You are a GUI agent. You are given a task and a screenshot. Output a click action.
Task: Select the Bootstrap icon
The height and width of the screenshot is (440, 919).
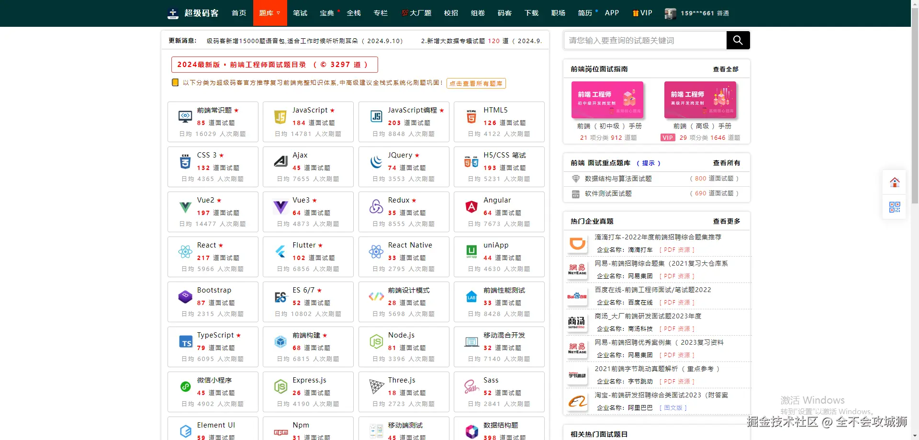pos(186,296)
